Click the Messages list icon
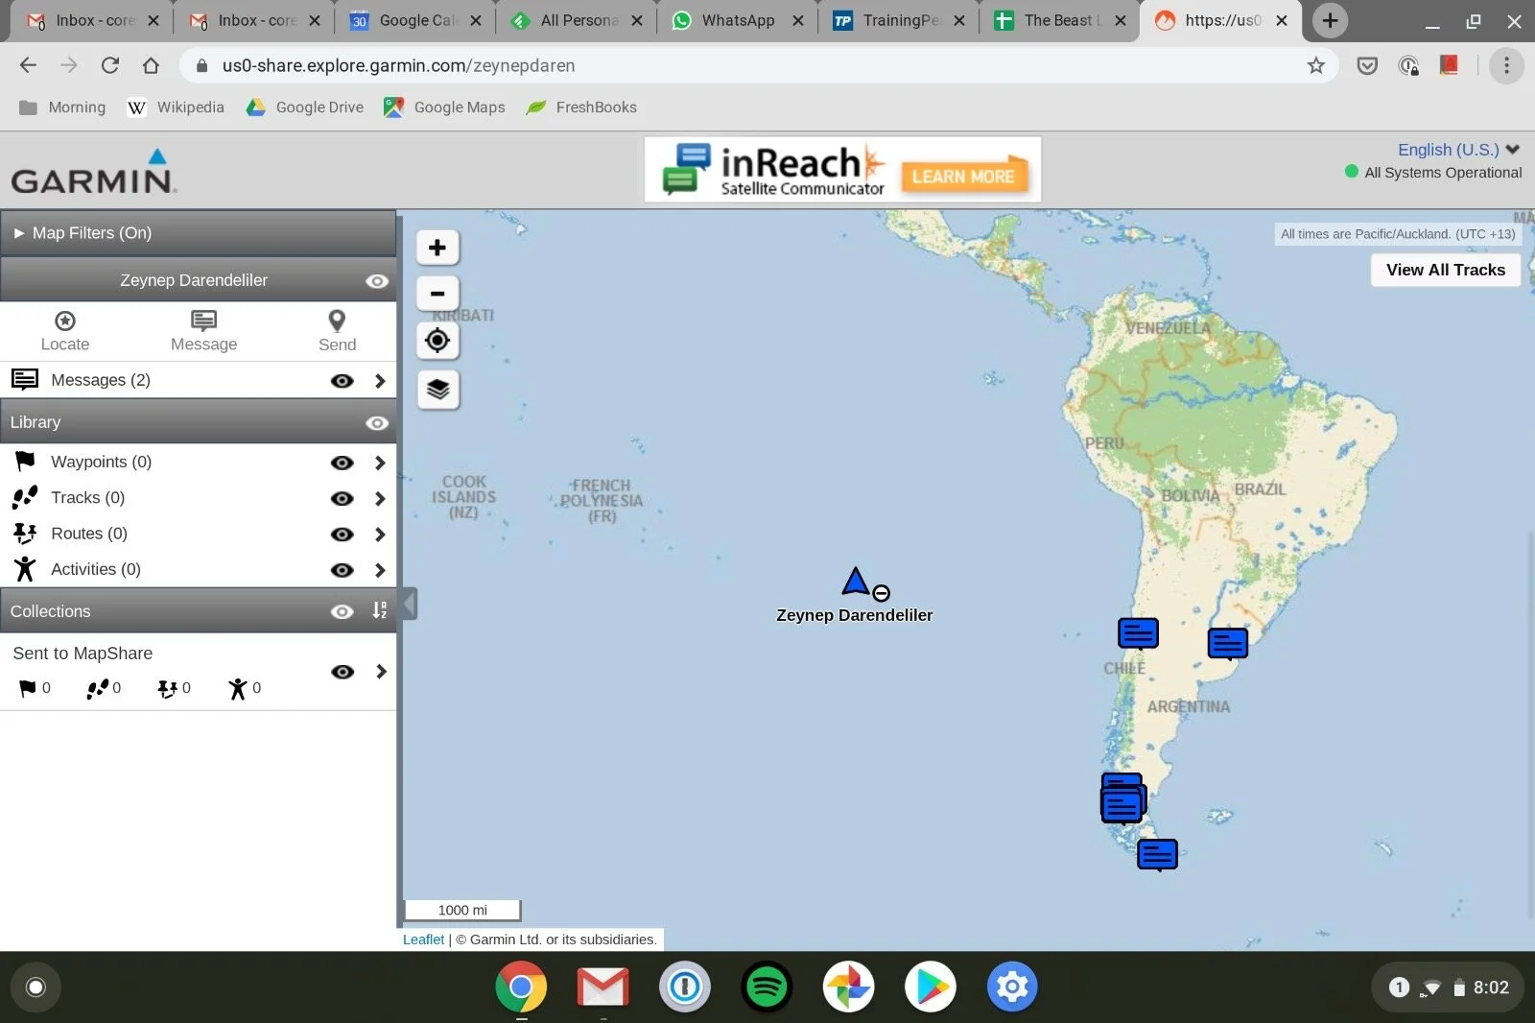The height and width of the screenshot is (1023, 1535). point(25,380)
